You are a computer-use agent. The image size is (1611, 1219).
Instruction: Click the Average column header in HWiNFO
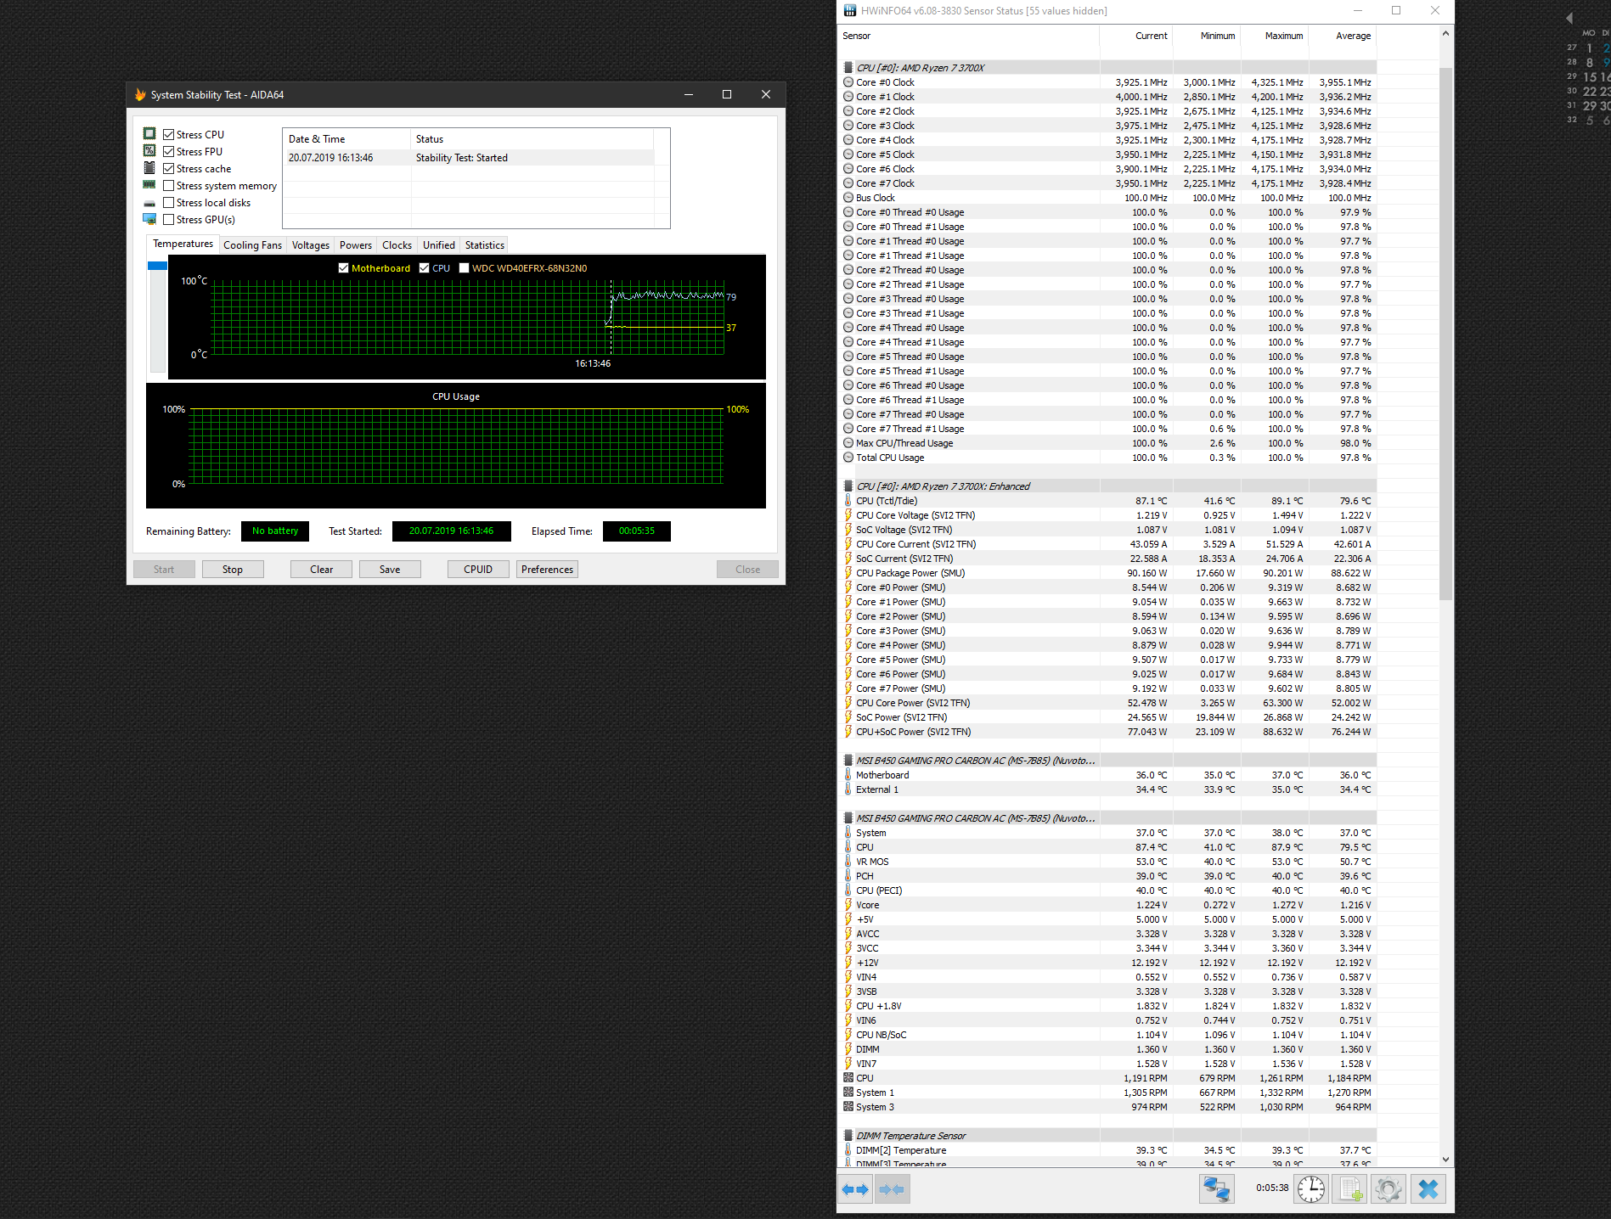tap(1343, 36)
